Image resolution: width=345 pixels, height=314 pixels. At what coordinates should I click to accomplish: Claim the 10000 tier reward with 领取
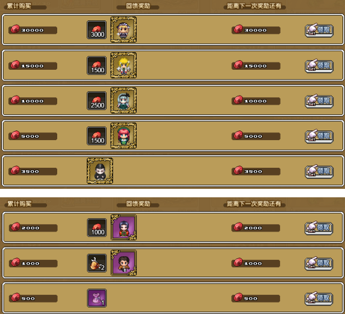(319, 101)
